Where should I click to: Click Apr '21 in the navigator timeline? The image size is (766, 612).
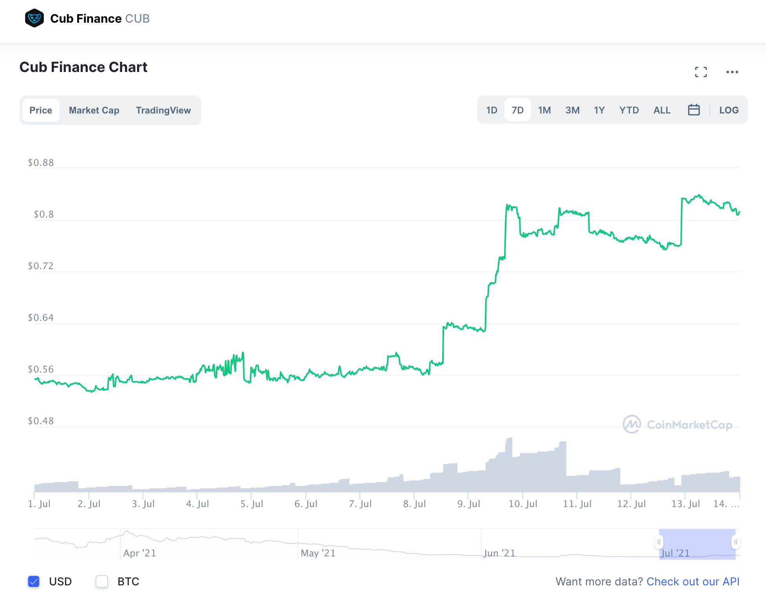click(139, 553)
